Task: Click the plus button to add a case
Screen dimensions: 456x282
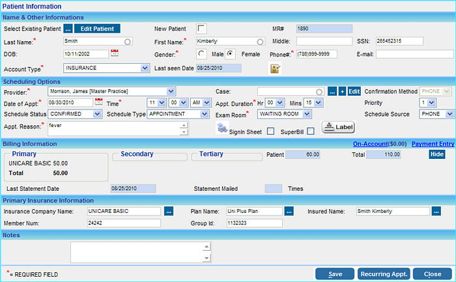Action: pos(341,91)
